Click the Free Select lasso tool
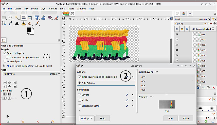The image size is (217, 125). (x=10, y=18)
